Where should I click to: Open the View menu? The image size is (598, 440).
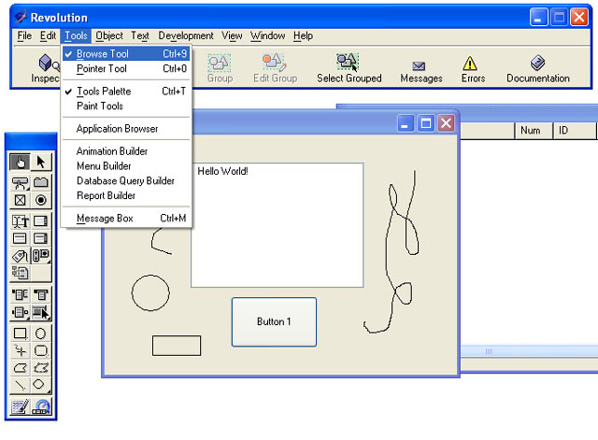pyautogui.click(x=232, y=35)
